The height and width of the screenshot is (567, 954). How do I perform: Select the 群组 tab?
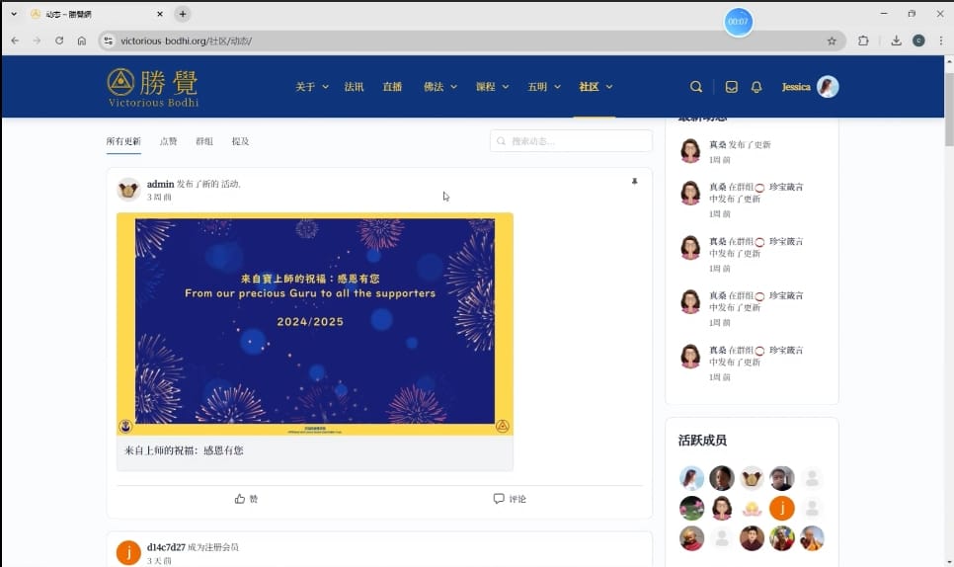click(204, 141)
